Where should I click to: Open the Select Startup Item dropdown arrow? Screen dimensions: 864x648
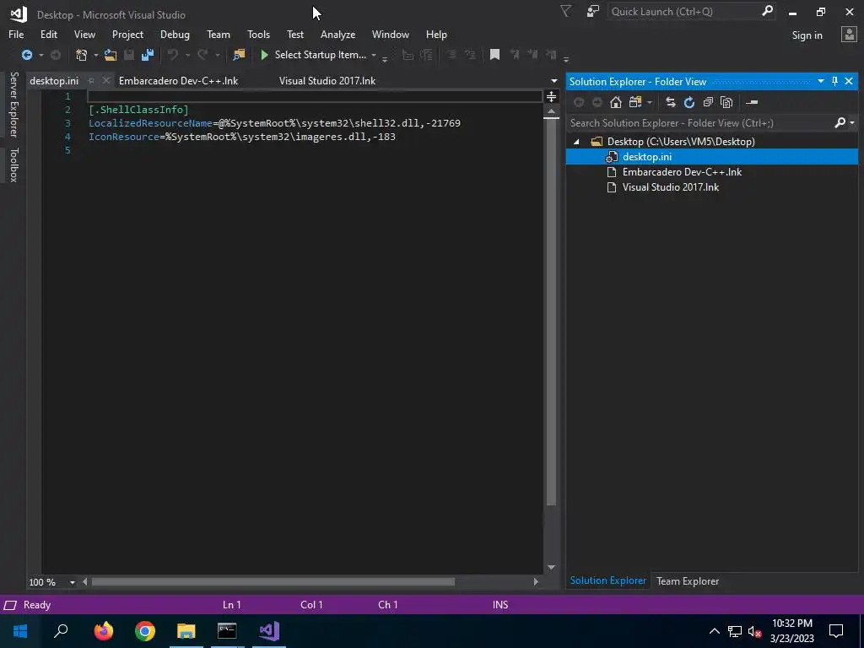coord(374,55)
